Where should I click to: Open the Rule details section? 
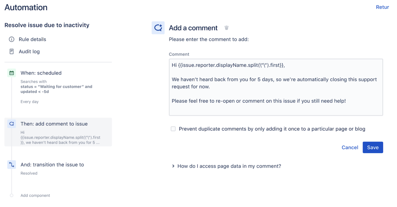pyautogui.click(x=32, y=39)
